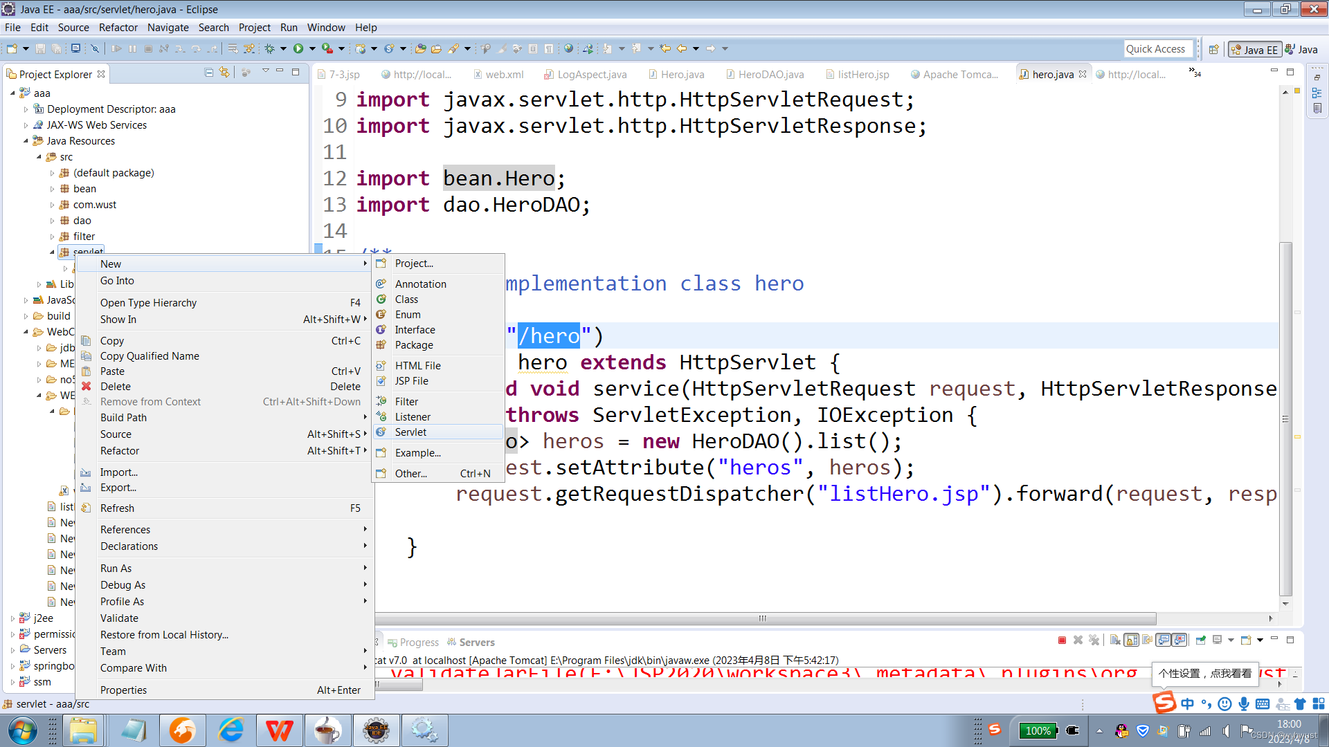Terminate Tomcat with the red stop console icon
The image size is (1329, 747).
[x=1061, y=640]
